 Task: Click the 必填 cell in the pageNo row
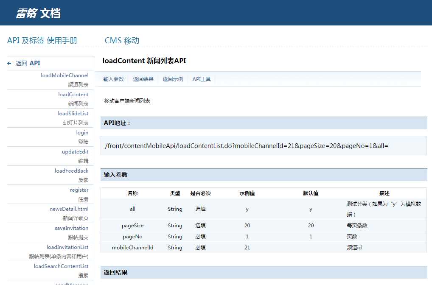[200, 237]
